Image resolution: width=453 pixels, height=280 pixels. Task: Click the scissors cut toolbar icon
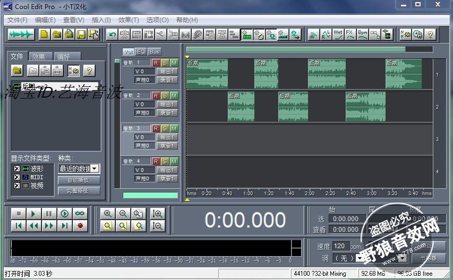160,34
